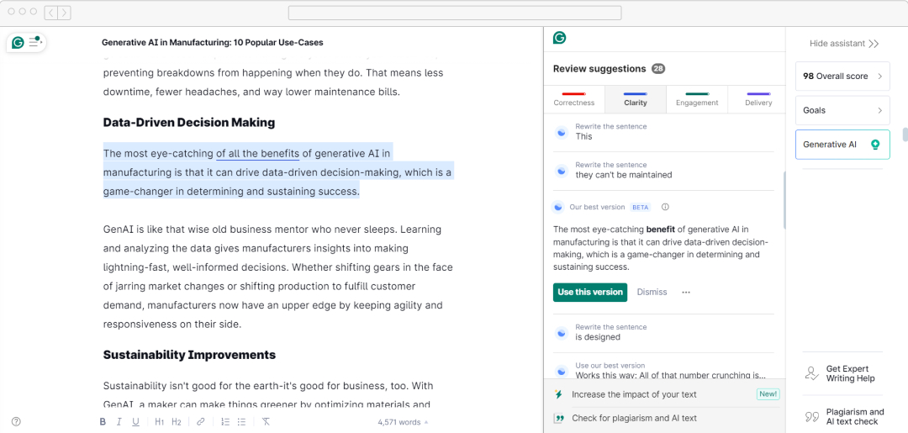Apply italic formatting
908x433 pixels.
pyautogui.click(x=119, y=422)
